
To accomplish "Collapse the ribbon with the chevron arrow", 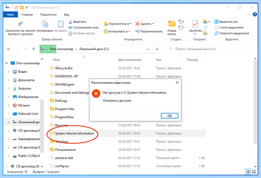I will [249, 14].
